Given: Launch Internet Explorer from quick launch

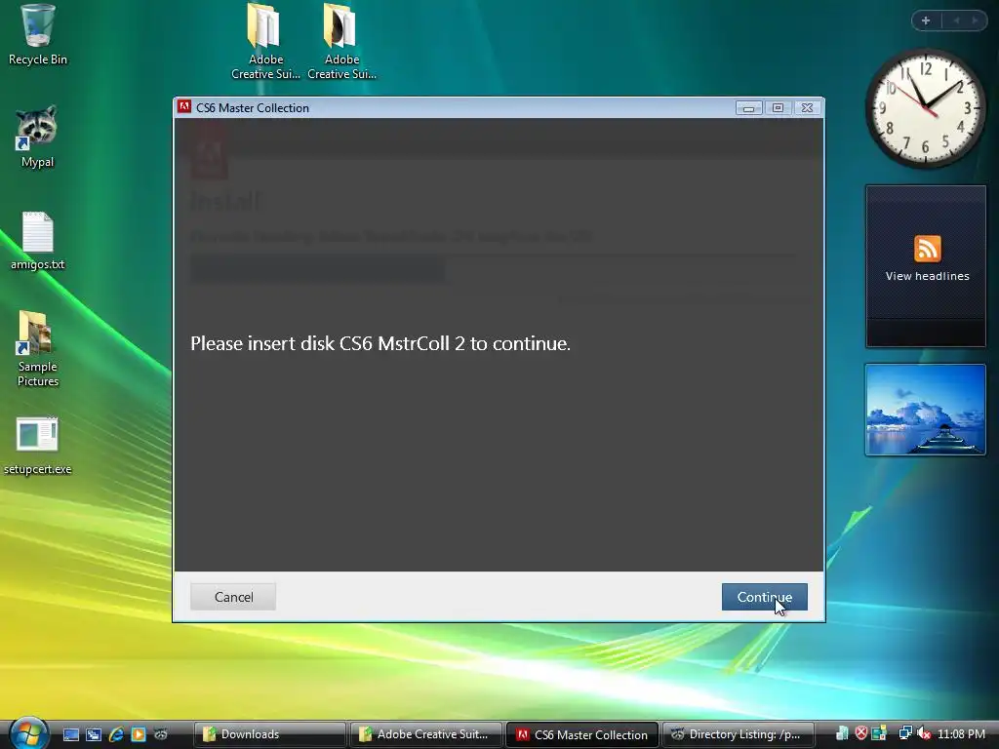Looking at the screenshot, I should (116, 734).
